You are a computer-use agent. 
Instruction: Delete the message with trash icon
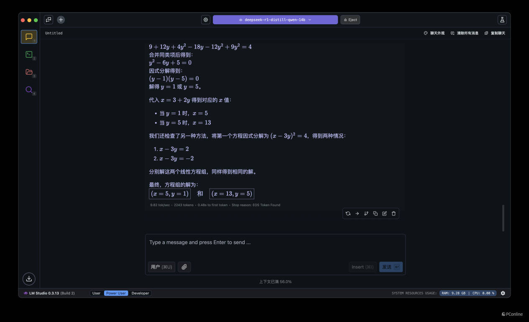394,214
